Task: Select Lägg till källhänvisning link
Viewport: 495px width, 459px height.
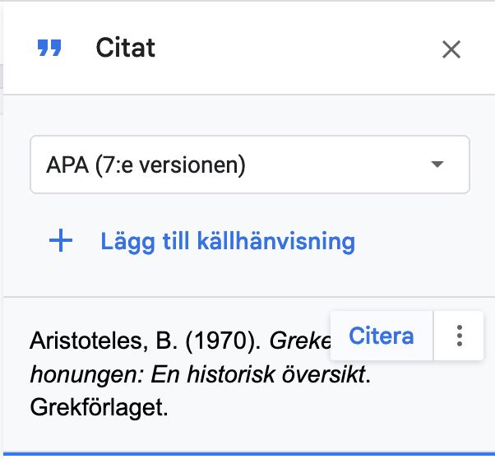Action: pos(228,241)
